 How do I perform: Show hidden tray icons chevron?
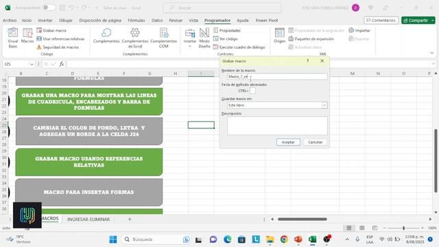pyautogui.click(x=347, y=239)
